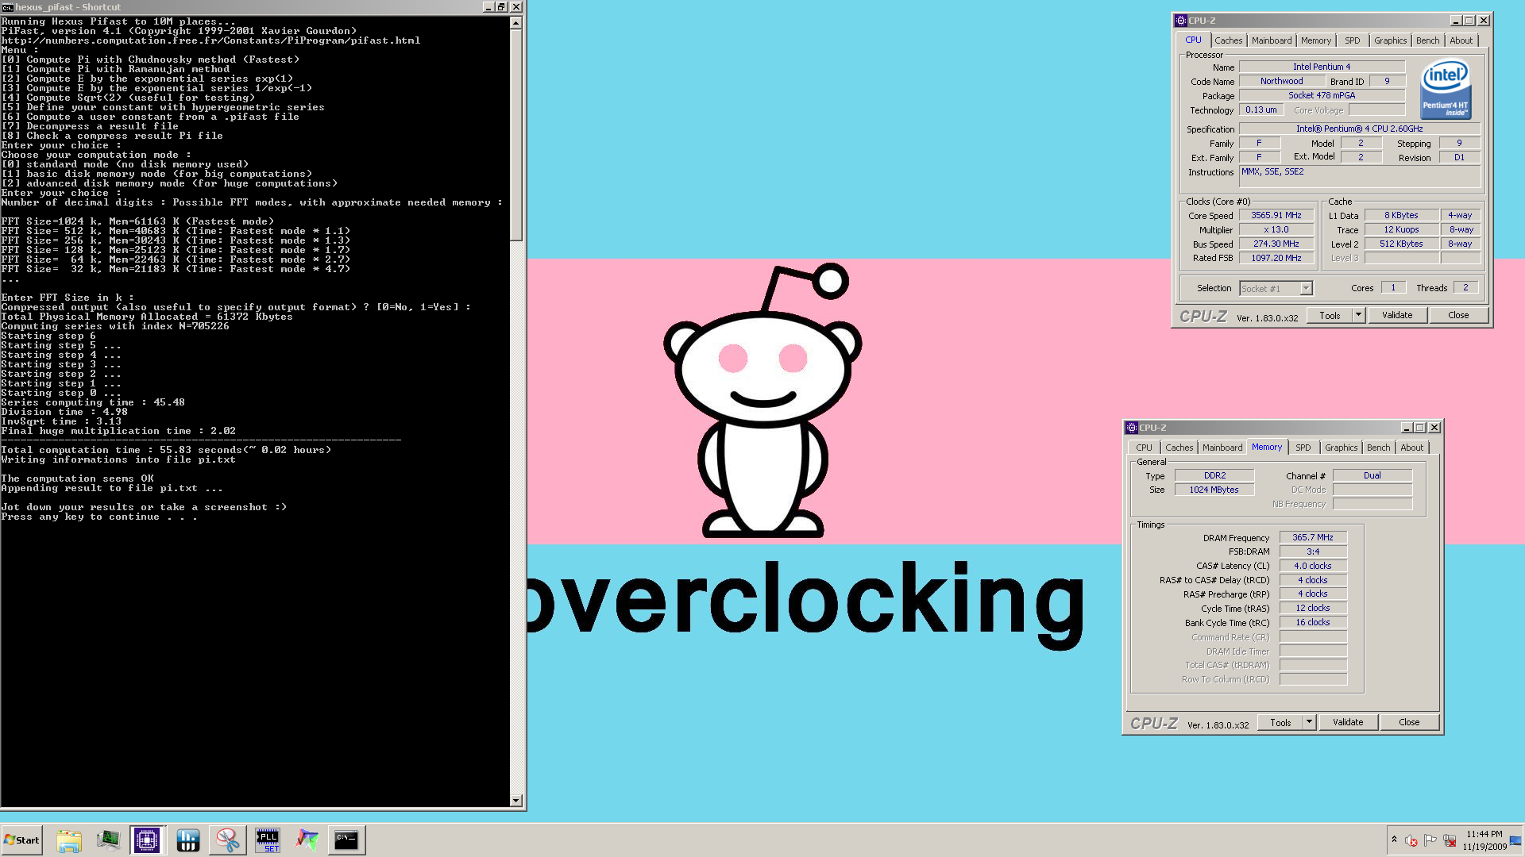Open the Socket #1 selection dropdown

tap(1276, 289)
